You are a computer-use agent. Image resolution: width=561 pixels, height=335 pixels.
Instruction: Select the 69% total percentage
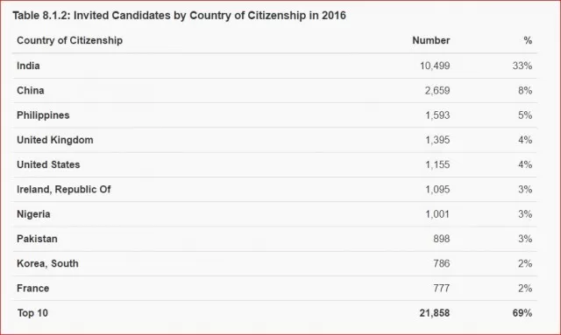point(522,313)
